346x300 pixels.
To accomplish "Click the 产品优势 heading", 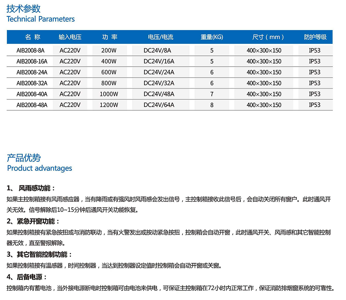I will (24, 158).
